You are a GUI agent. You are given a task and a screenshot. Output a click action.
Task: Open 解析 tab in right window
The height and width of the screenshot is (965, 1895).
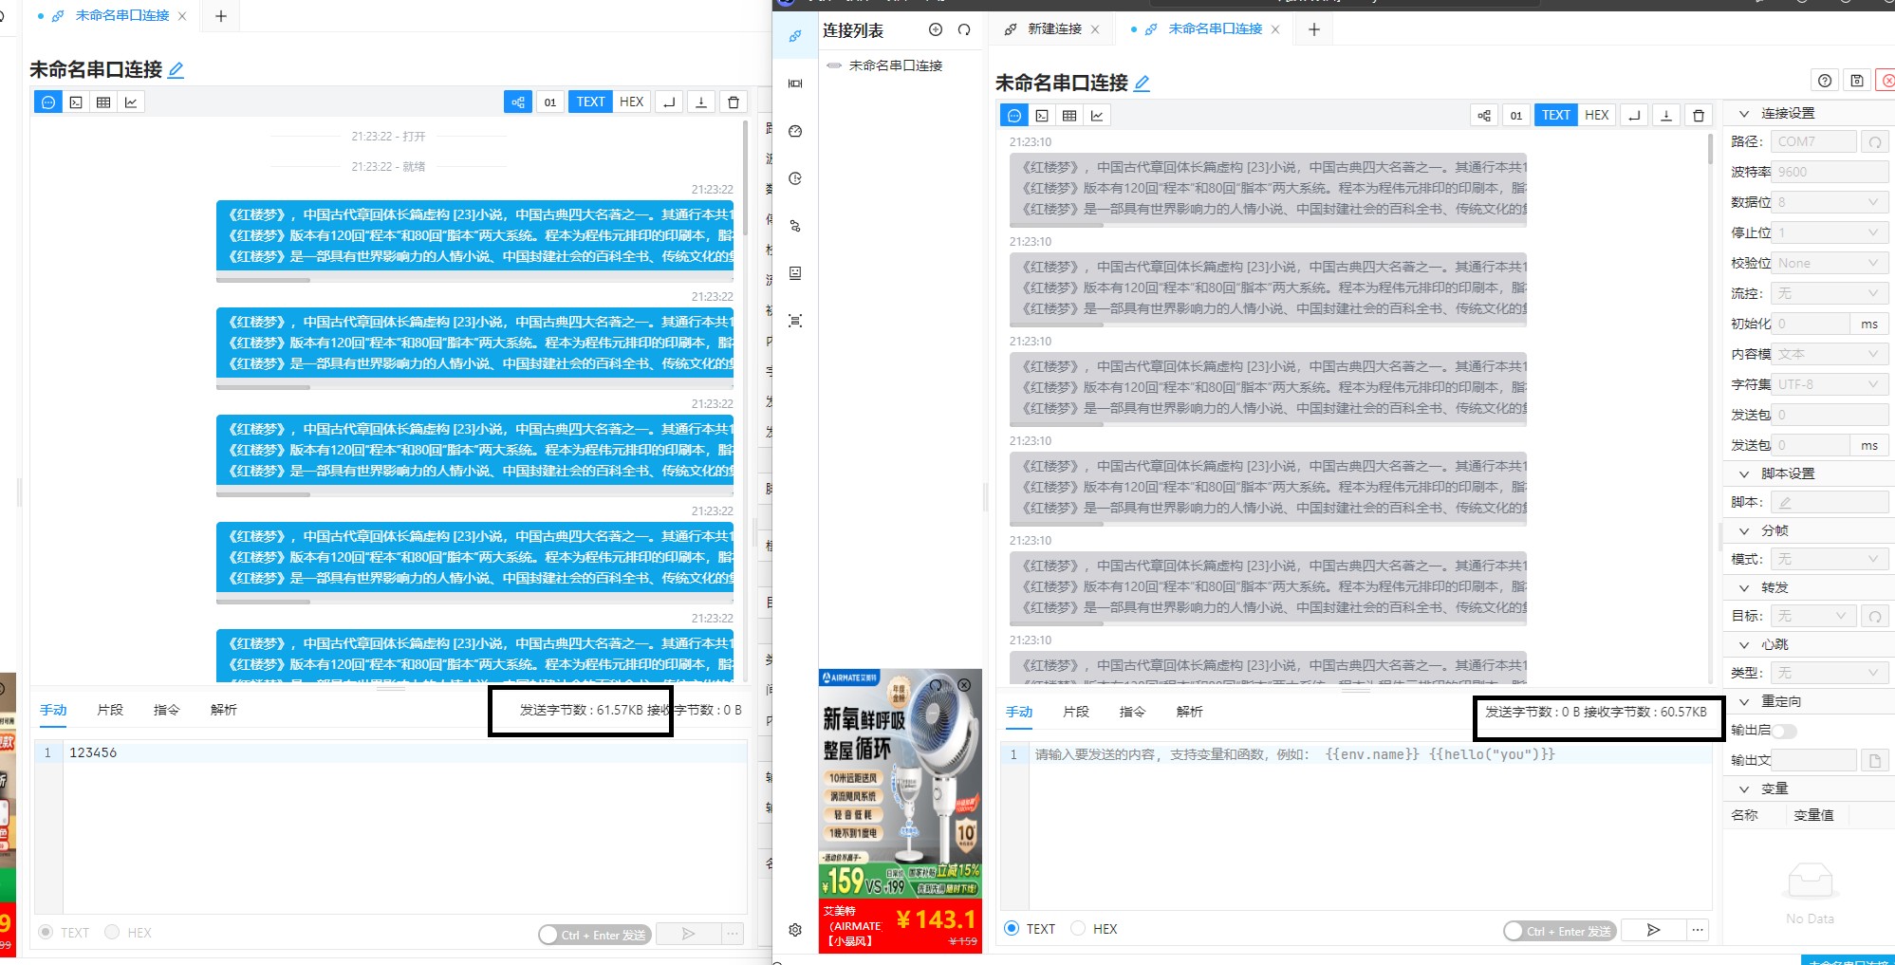(x=1190, y=712)
